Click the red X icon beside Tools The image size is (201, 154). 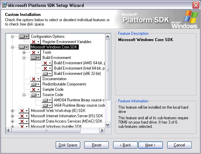[x=35, y=52]
